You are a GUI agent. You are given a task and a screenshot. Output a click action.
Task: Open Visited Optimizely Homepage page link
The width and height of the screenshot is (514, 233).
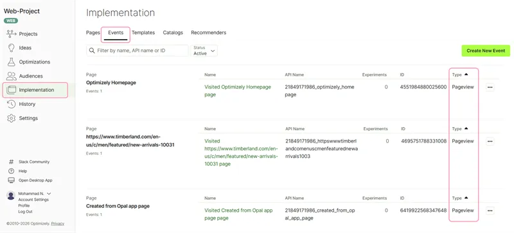238,91
